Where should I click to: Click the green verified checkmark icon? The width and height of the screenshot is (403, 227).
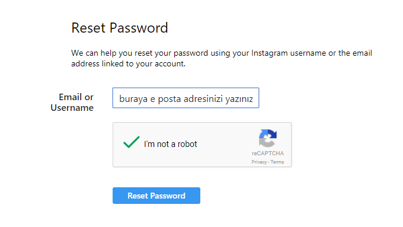tap(132, 142)
